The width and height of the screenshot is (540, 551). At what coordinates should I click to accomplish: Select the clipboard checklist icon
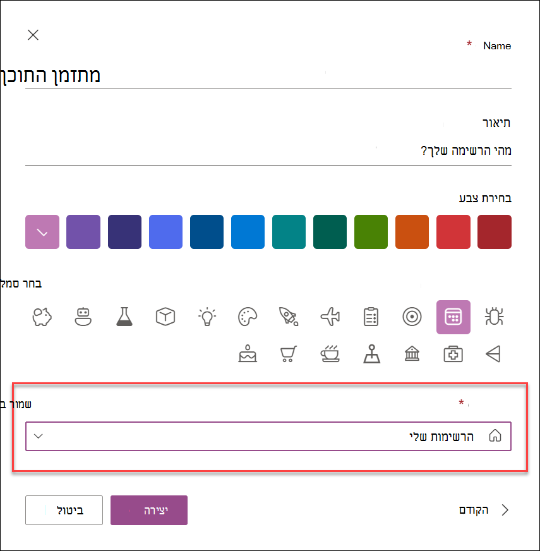[x=371, y=317]
